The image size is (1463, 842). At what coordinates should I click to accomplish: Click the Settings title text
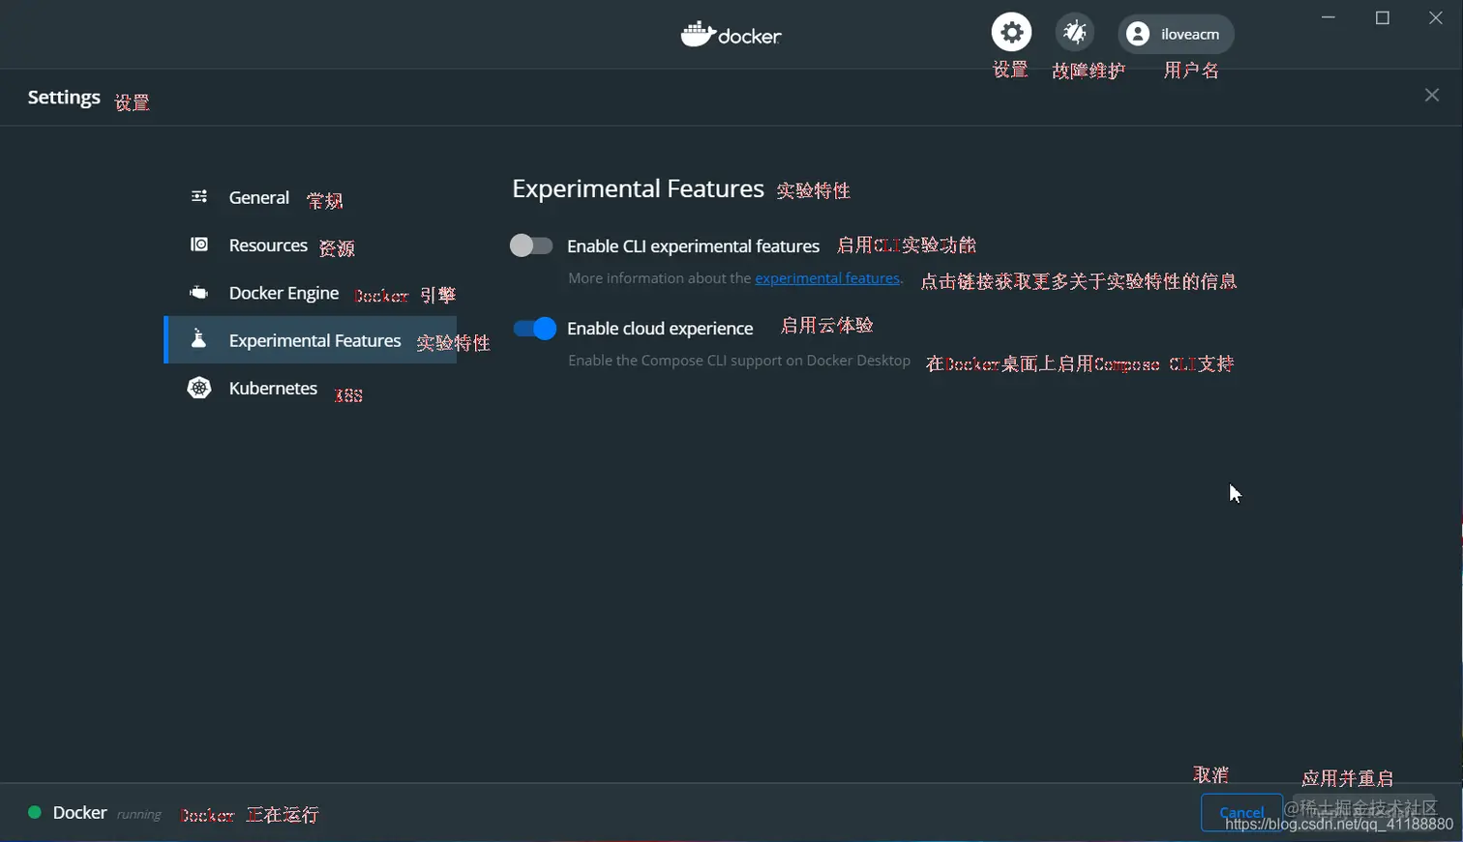pyautogui.click(x=64, y=98)
